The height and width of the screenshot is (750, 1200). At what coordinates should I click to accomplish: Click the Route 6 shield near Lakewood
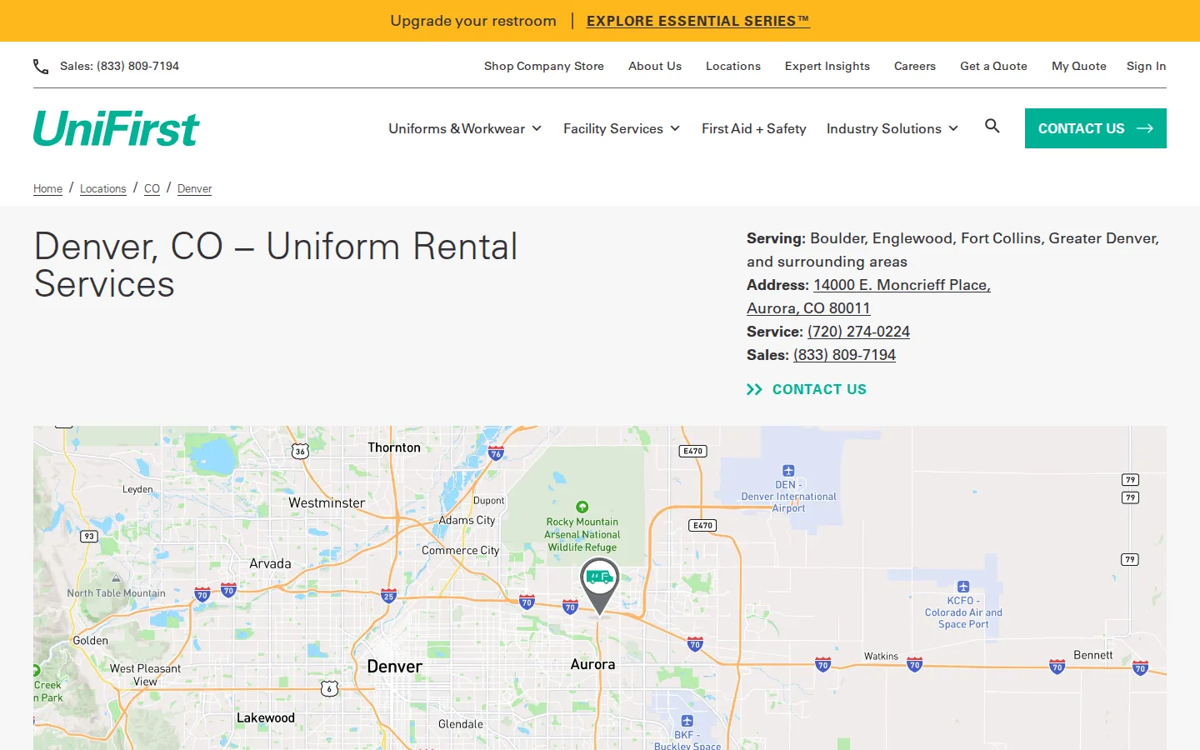(330, 688)
